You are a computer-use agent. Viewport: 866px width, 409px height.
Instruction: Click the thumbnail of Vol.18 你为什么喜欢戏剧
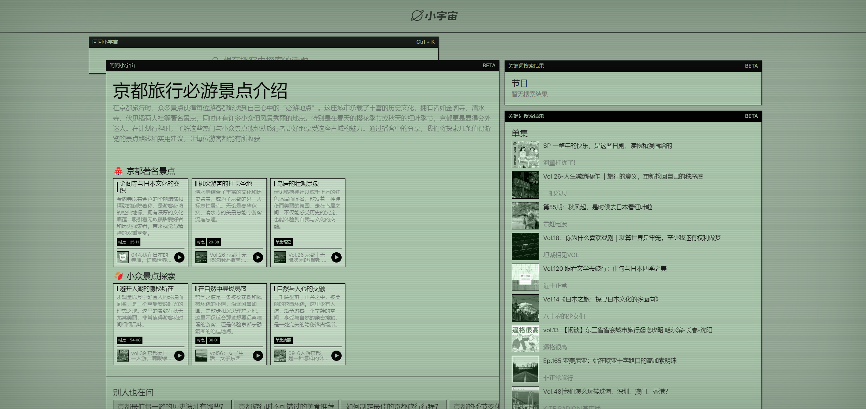(x=525, y=246)
